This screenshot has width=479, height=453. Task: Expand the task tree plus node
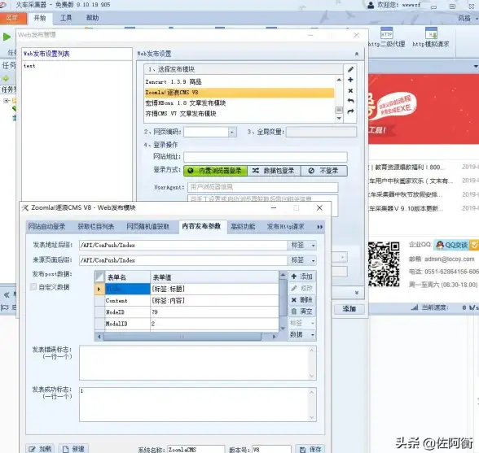coord(7,100)
